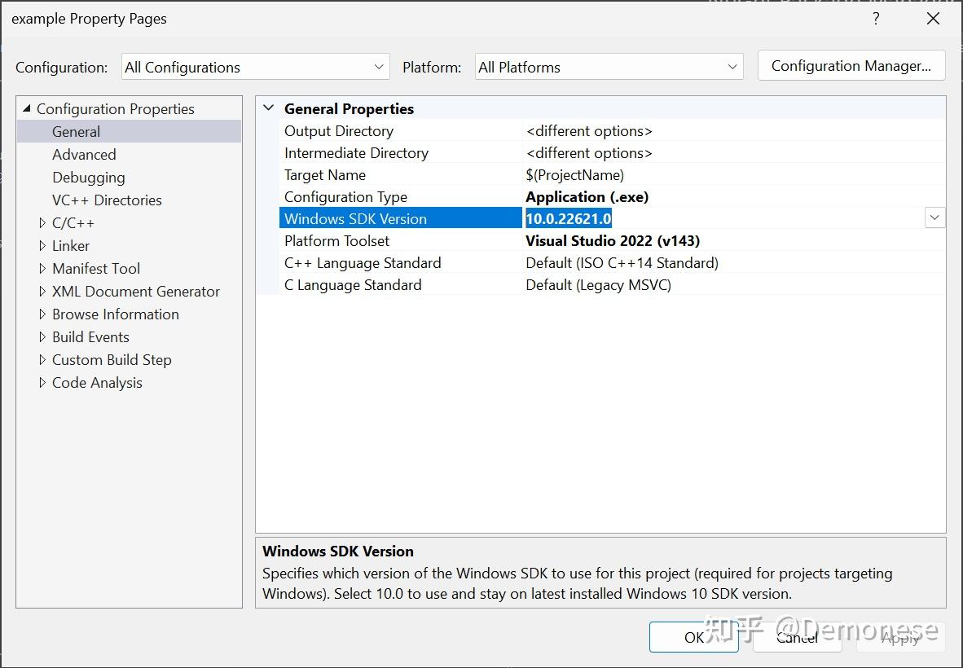The image size is (963, 668).
Task: Expand the Build Events node
Action: (43, 337)
